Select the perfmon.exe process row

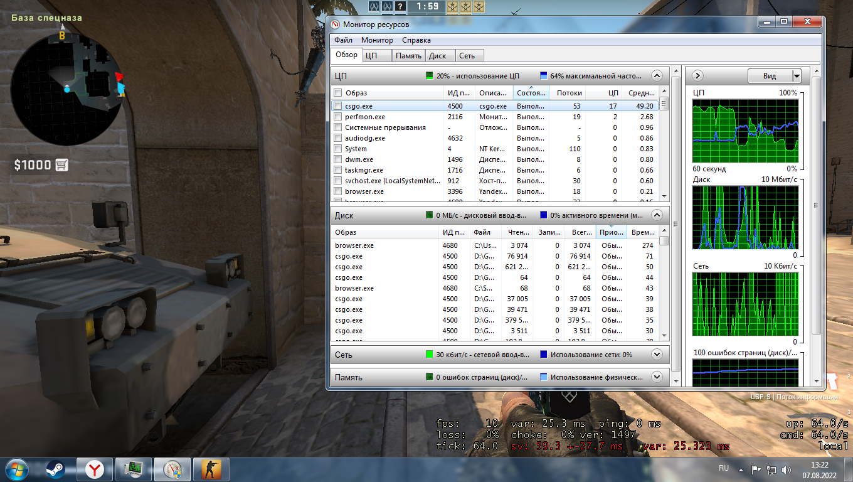click(x=495, y=117)
